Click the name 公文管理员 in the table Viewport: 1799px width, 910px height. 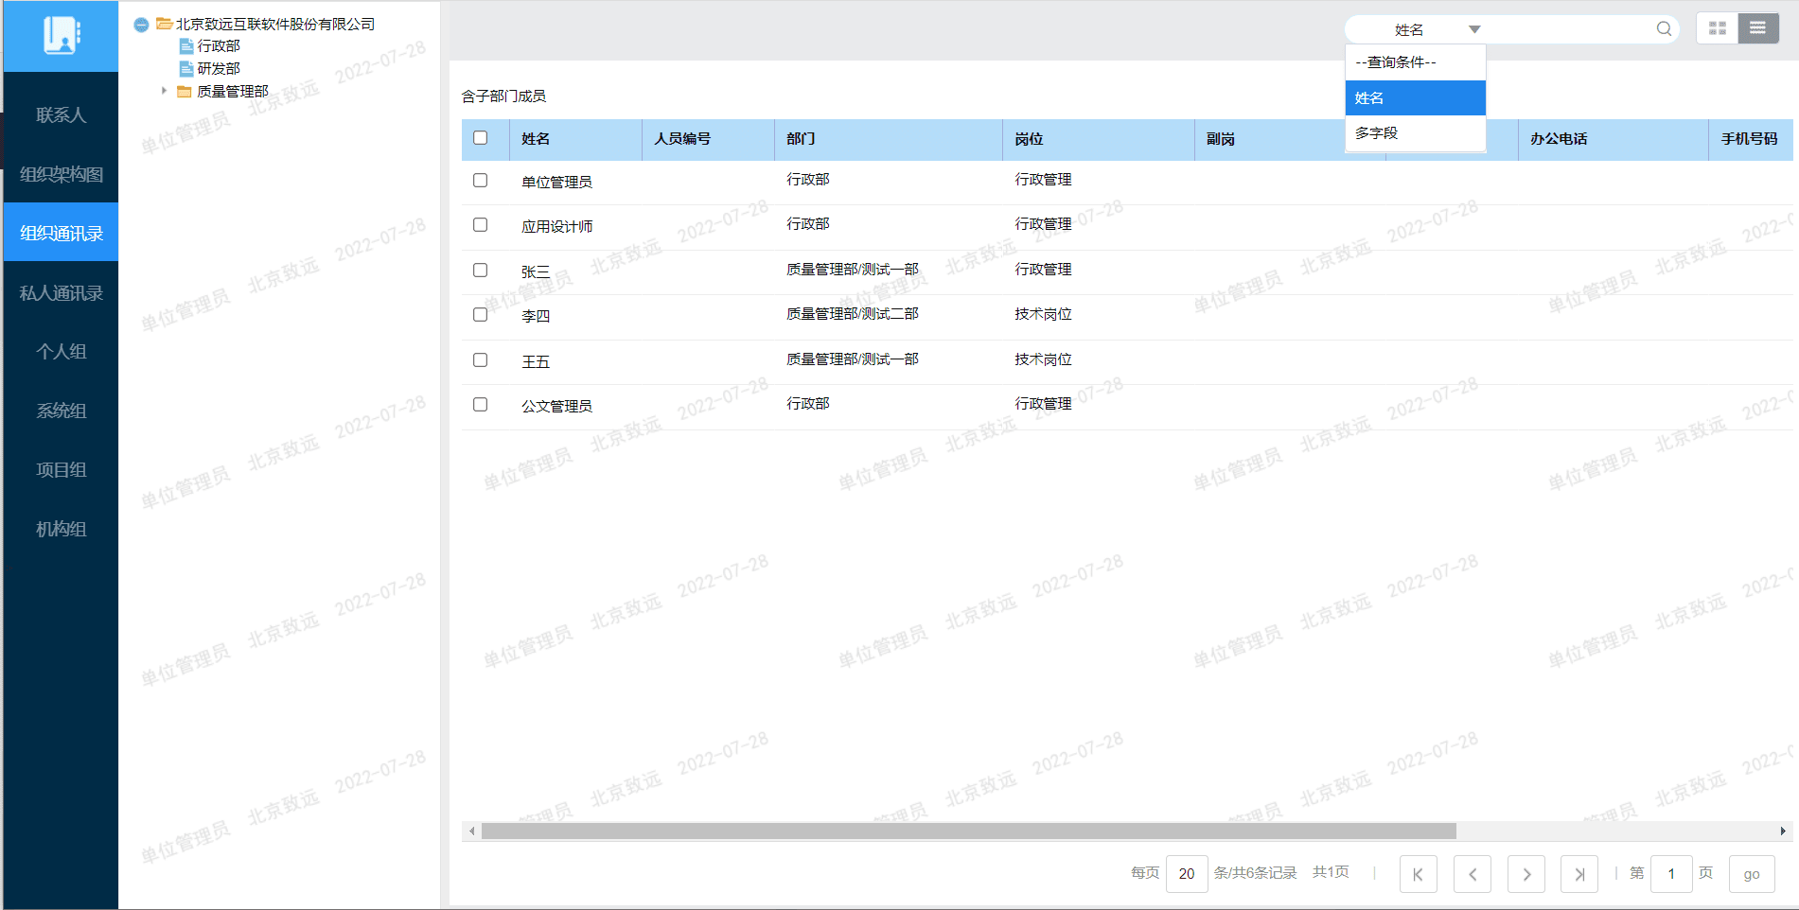[556, 407]
